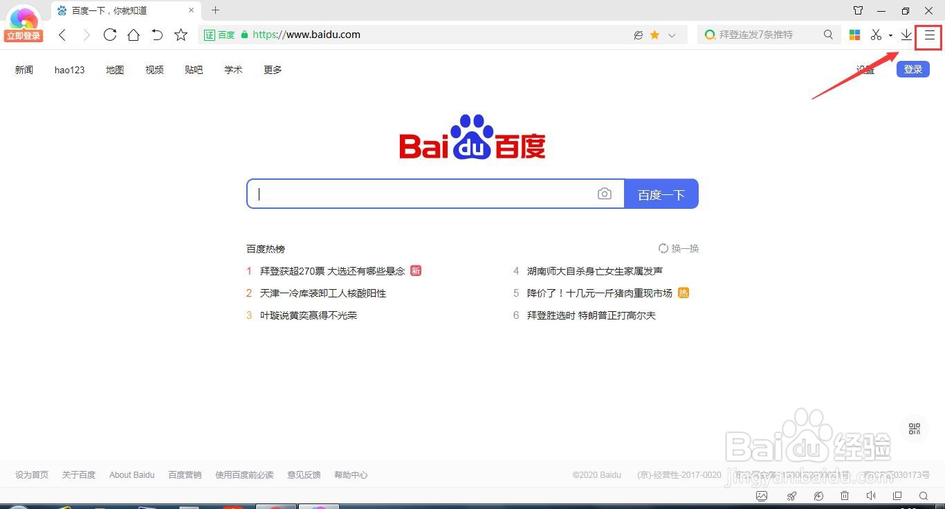Click About Baidu in the footer

coord(132,475)
